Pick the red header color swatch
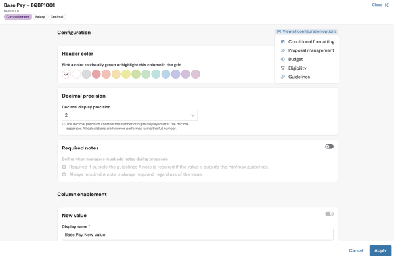Screen dimensions: 394x259 pos(97,74)
